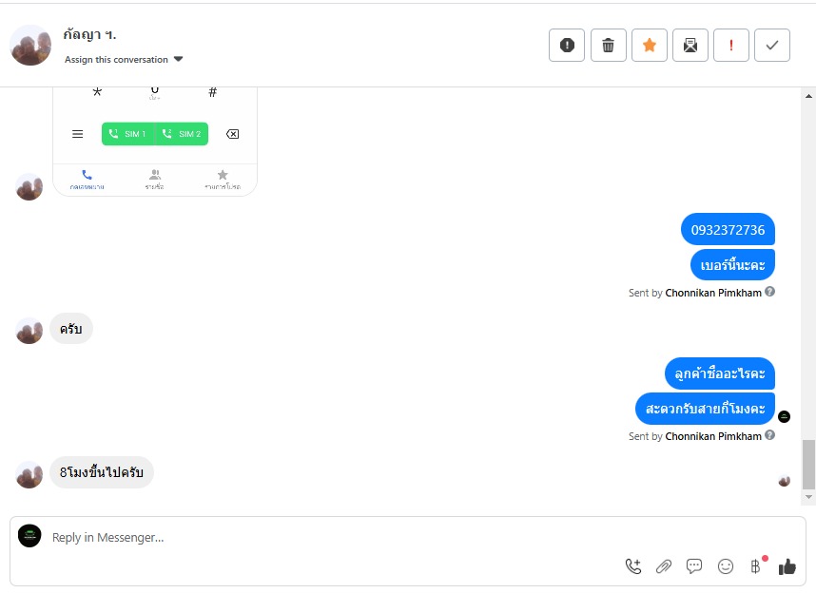Attach a file using paperclip icon
This screenshot has width=816, height=593.
(x=664, y=566)
